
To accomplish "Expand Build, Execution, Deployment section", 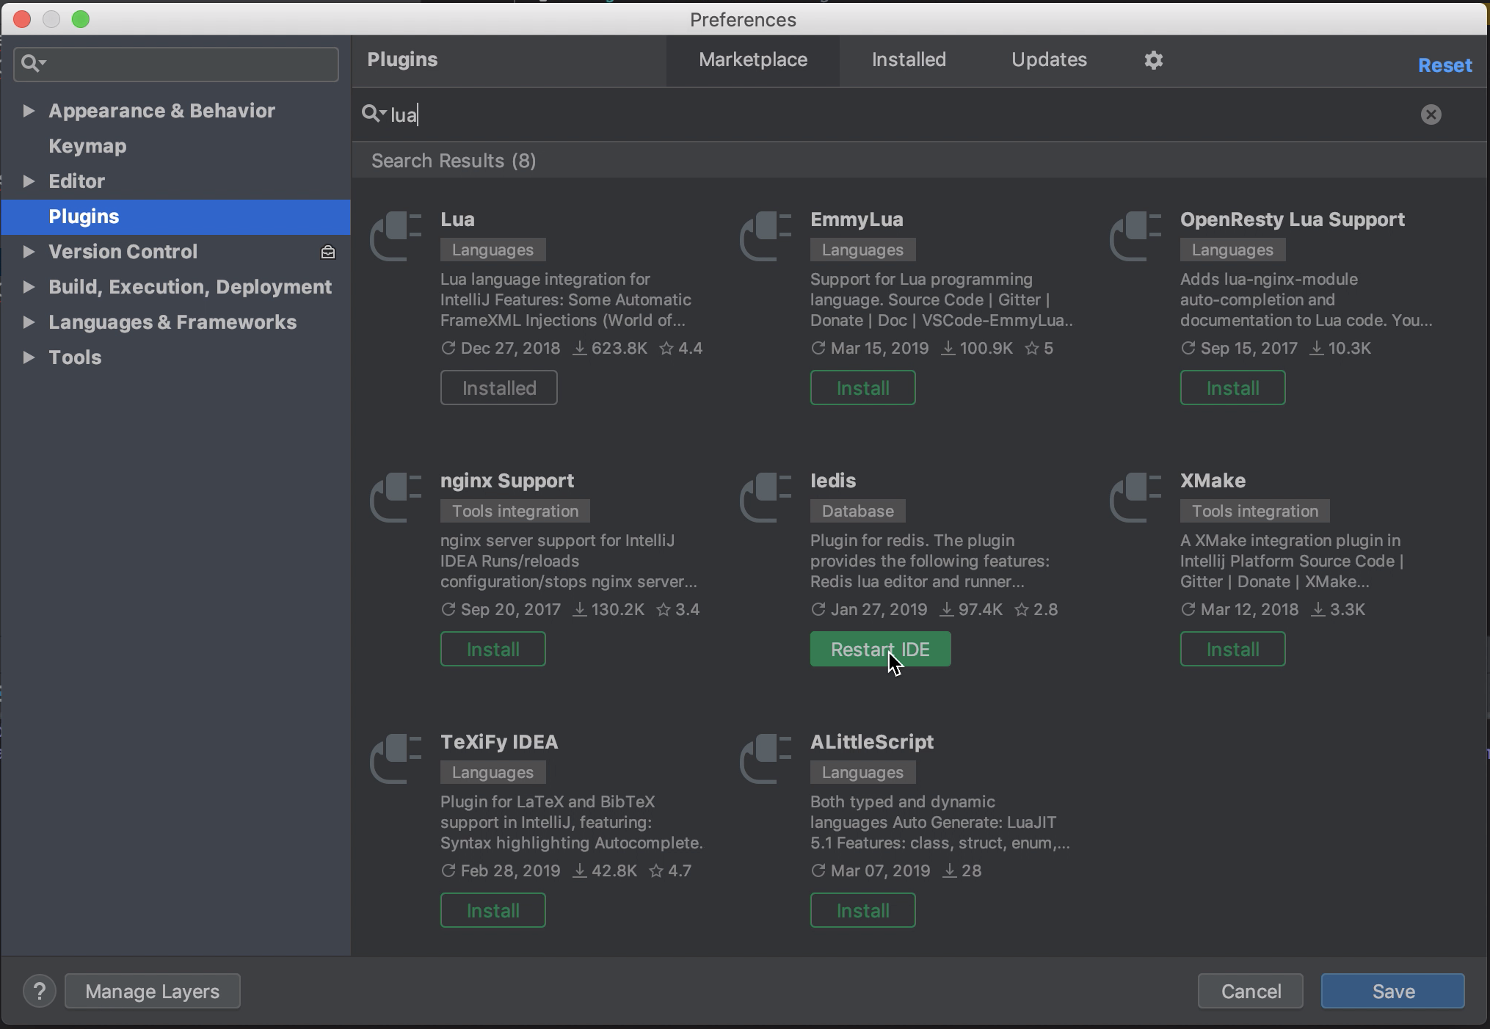I will click(x=29, y=287).
